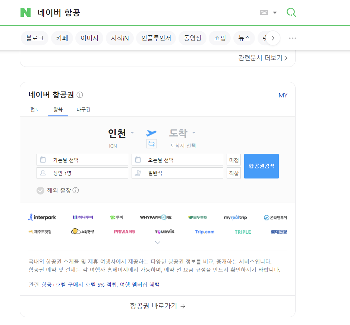Open the 제주도닷컴 partner logo
Screen dimensions: 350x325
point(40,232)
